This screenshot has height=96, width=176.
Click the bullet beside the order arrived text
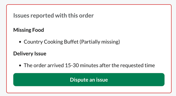tap(20, 66)
